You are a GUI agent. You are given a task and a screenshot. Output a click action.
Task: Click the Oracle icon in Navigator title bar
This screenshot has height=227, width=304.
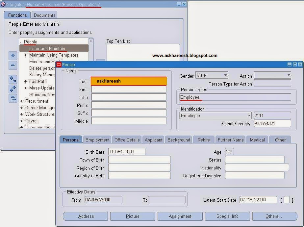pos(3,4)
